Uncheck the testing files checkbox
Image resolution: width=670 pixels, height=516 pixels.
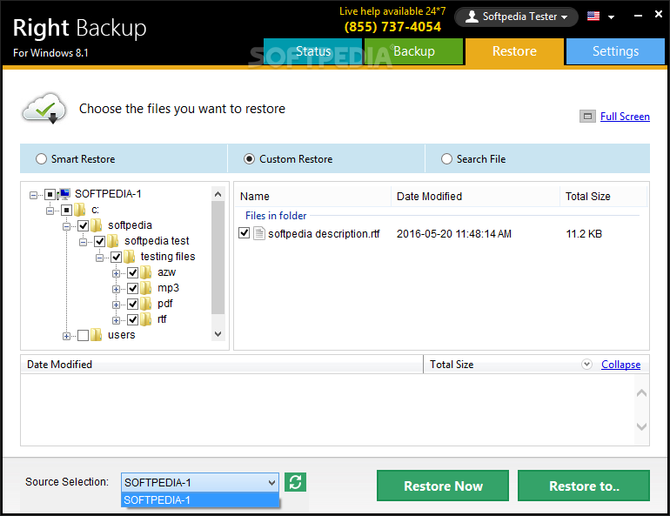(x=117, y=258)
